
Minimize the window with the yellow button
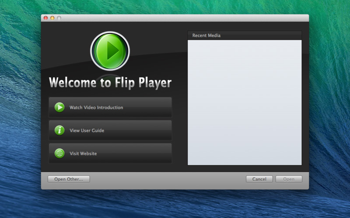(52, 18)
